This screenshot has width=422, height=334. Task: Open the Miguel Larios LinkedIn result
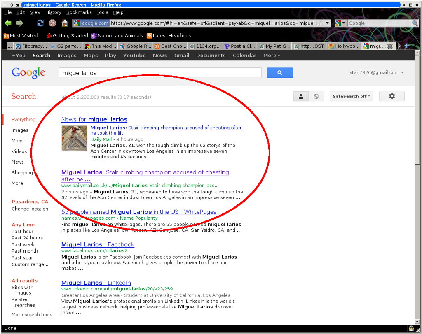click(96, 283)
